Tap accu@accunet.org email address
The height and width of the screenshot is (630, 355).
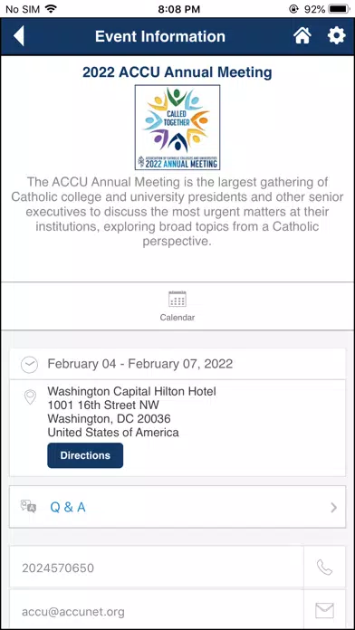click(x=73, y=612)
